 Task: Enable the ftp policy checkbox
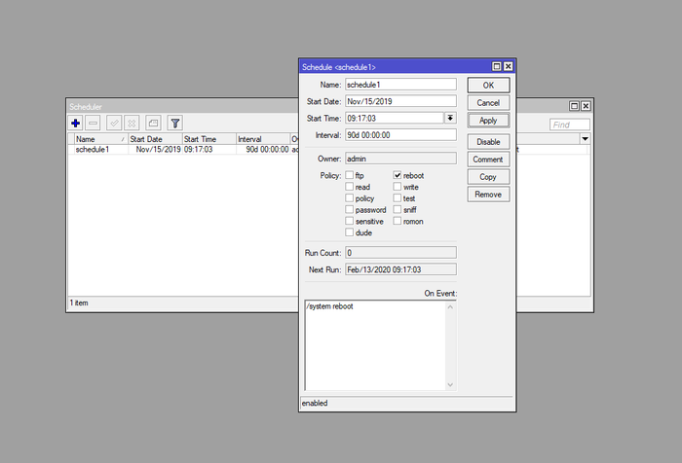[349, 175]
